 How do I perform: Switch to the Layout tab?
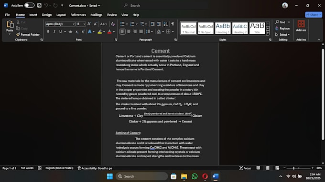[x=61, y=15]
